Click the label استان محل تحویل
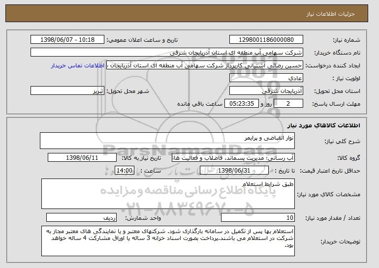 tap(337, 91)
